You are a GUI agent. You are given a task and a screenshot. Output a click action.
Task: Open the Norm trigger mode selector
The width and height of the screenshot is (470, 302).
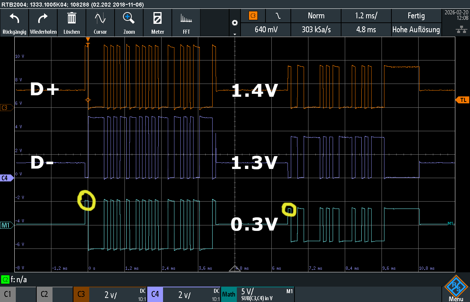point(316,16)
